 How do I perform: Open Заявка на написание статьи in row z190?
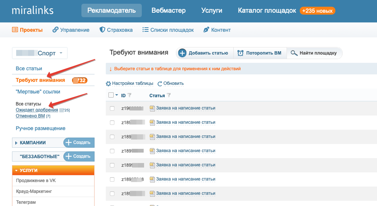186,108
